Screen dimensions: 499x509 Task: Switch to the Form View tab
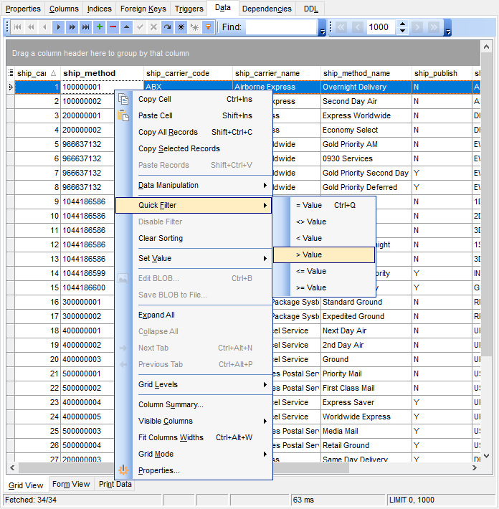point(71,484)
